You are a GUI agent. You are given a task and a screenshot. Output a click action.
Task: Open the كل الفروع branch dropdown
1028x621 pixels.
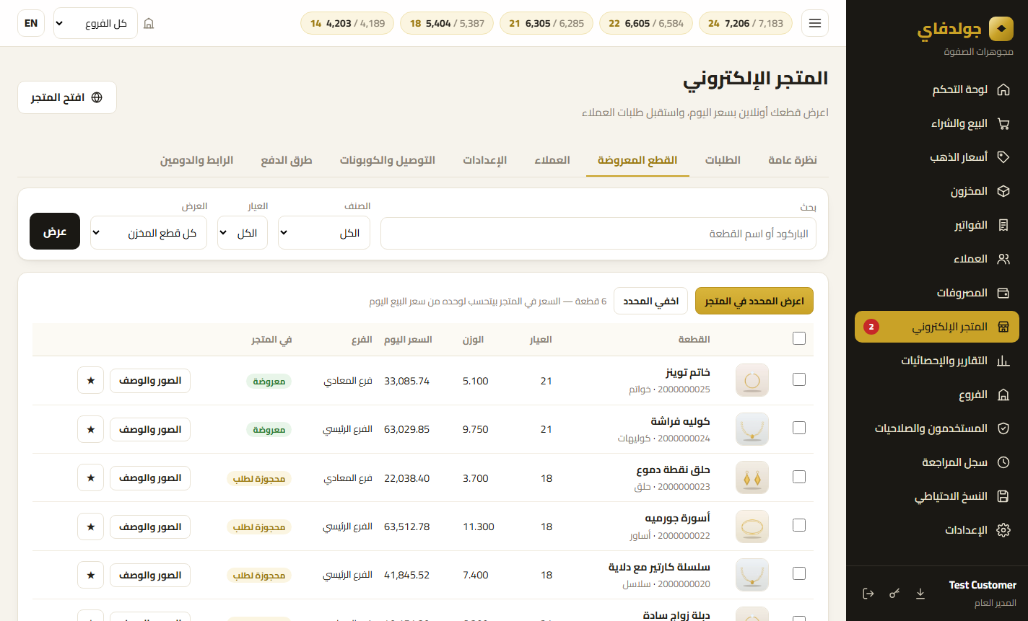point(95,23)
